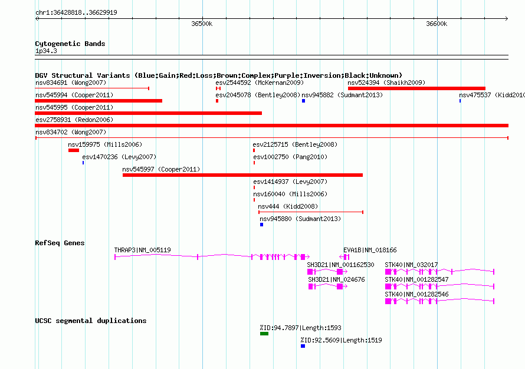Screen dimensions: 525x369
Task: Click the blue segmental duplication block
Action: click(303, 346)
